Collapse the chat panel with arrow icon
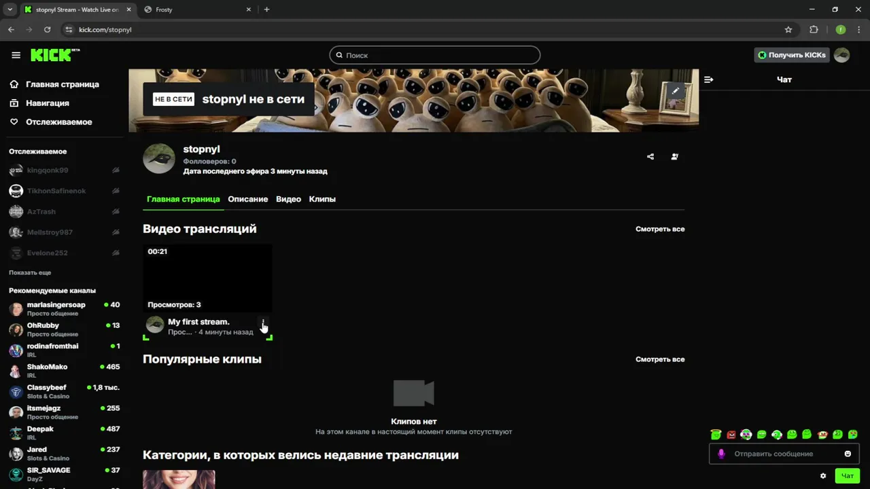870x489 pixels. click(709, 79)
